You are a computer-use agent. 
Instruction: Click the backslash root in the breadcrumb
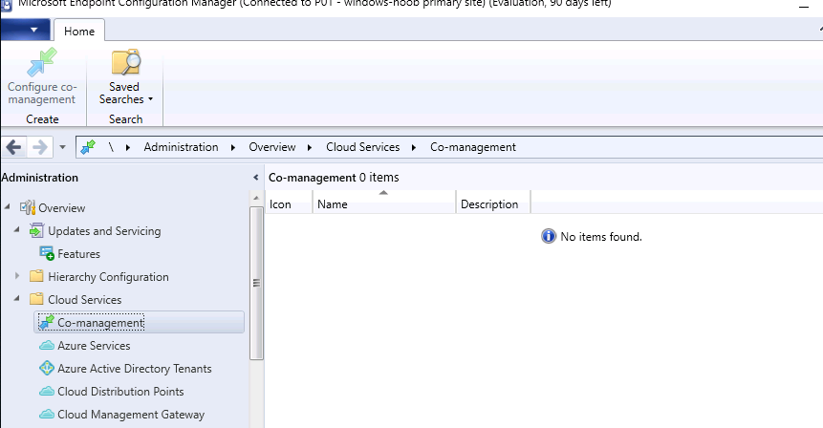(x=111, y=147)
